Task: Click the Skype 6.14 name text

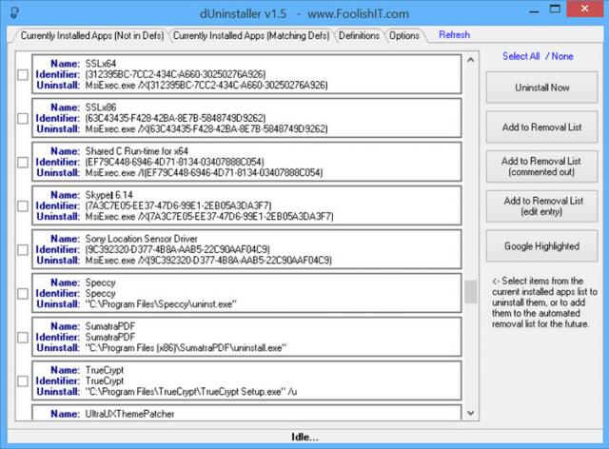Action: coord(108,195)
